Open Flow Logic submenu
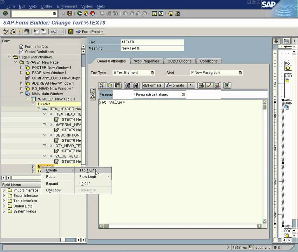 point(93,177)
